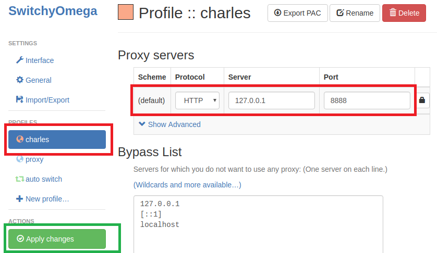The height and width of the screenshot is (253, 437).
Task: Open the Interface settings page
Action: [35, 60]
